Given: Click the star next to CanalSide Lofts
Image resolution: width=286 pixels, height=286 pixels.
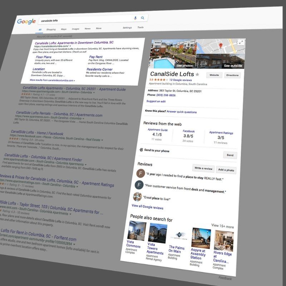Looking at the screenshot, I should [197, 74].
